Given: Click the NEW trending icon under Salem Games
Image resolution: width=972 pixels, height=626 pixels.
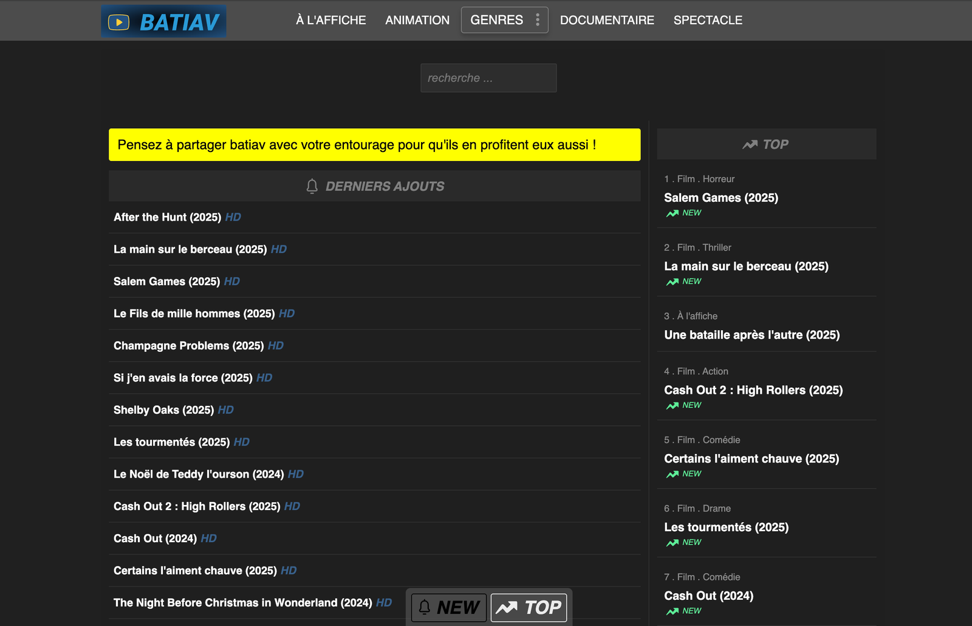Looking at the screenshot, I should 673,213.
